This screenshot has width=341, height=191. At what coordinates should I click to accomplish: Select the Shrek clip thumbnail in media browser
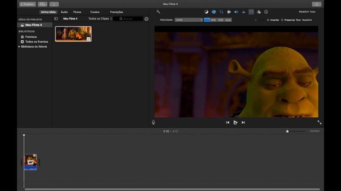(74, 34)
